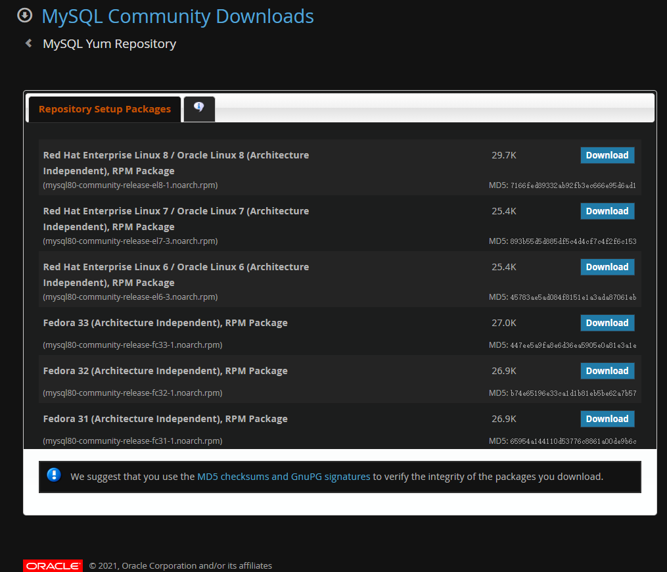
Task: Click the MD5 hash starting with 45783ae5ad084
Action: coord(573,297)
